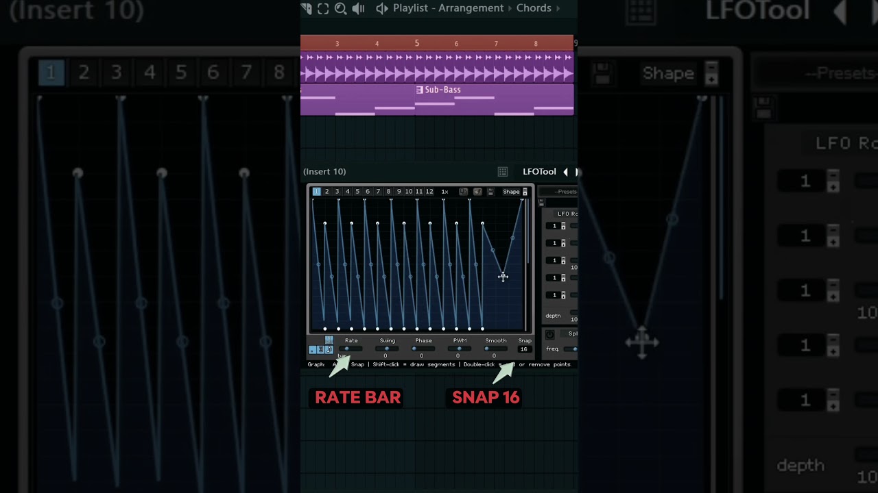The width and height of the screenshot is (878, 493).
Task: Click the stepper on fourth LFO routing row
Action: (x=563, y=277)
